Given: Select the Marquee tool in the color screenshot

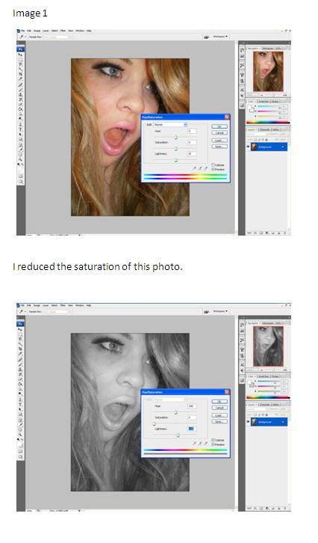Looking at the screenshot, I should pyautogui.click(x=21, y=60).
